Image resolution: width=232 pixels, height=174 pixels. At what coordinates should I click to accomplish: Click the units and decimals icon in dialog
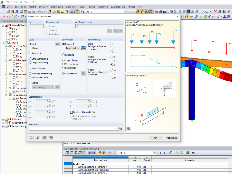44,138
